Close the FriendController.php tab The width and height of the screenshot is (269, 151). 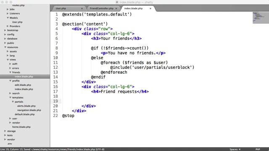click(x=116, y=8)
